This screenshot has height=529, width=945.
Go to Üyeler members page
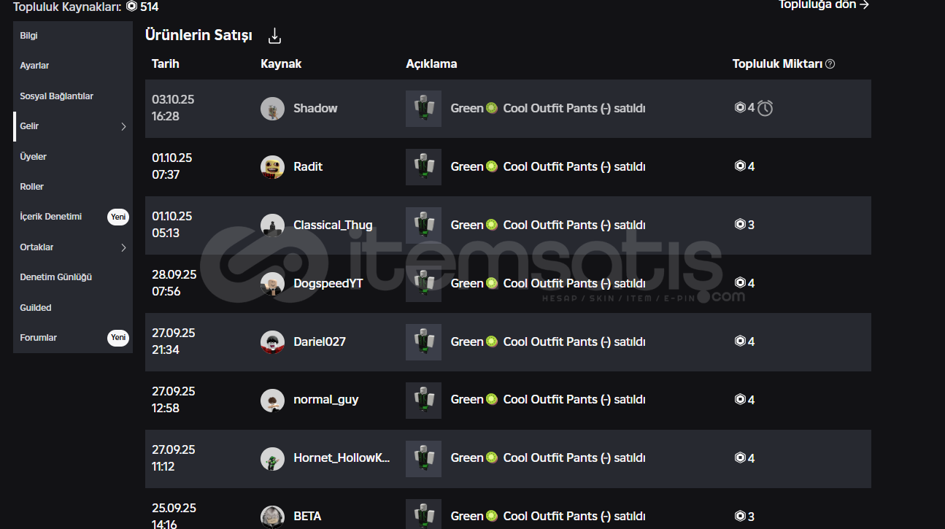coord(34,157)
